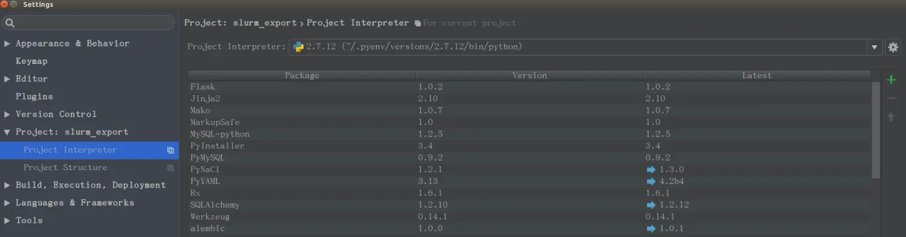Sort by the Latest column header

[x=757, y=75]
